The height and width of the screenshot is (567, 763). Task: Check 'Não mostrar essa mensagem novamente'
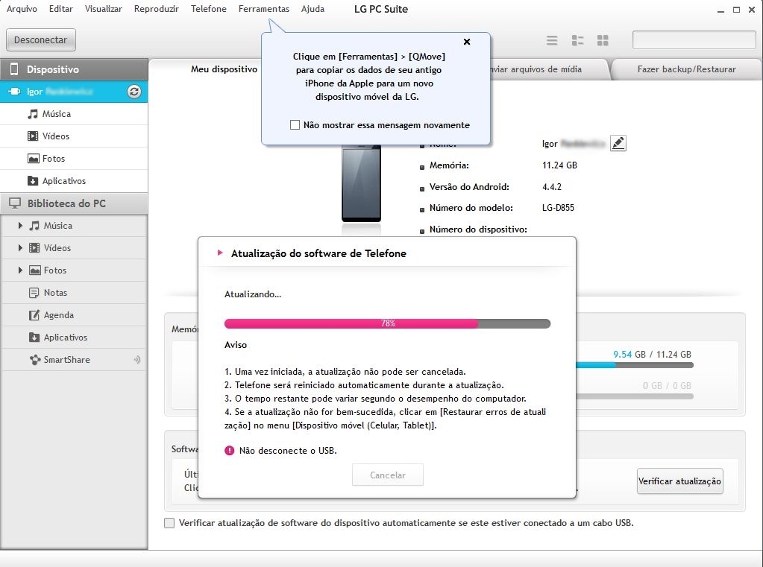click(x=295, y=125)
